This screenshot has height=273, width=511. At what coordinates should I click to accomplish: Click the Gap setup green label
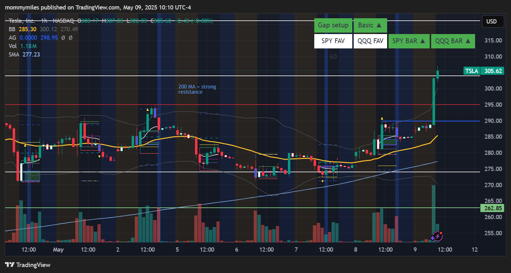tap(333, 25)
